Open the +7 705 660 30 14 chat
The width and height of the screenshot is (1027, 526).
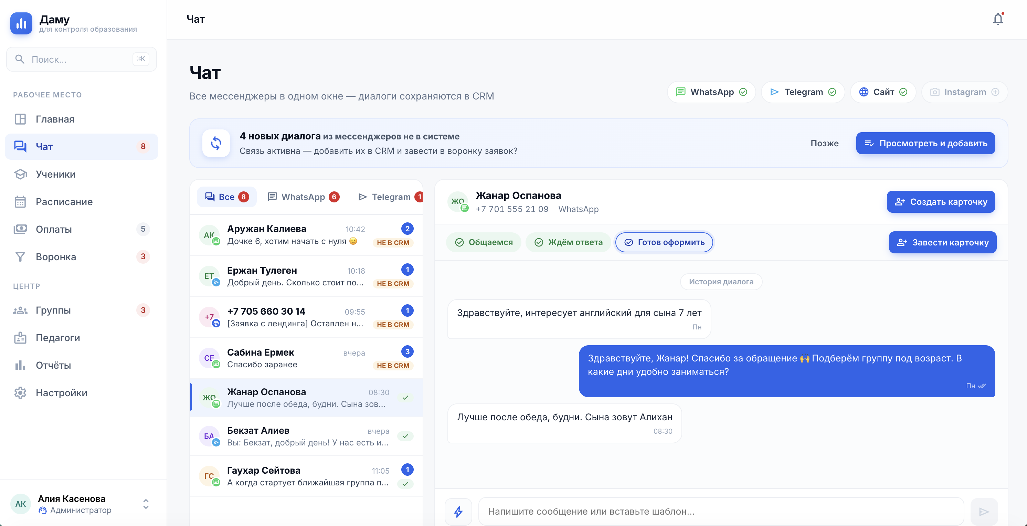click(306, 317)
